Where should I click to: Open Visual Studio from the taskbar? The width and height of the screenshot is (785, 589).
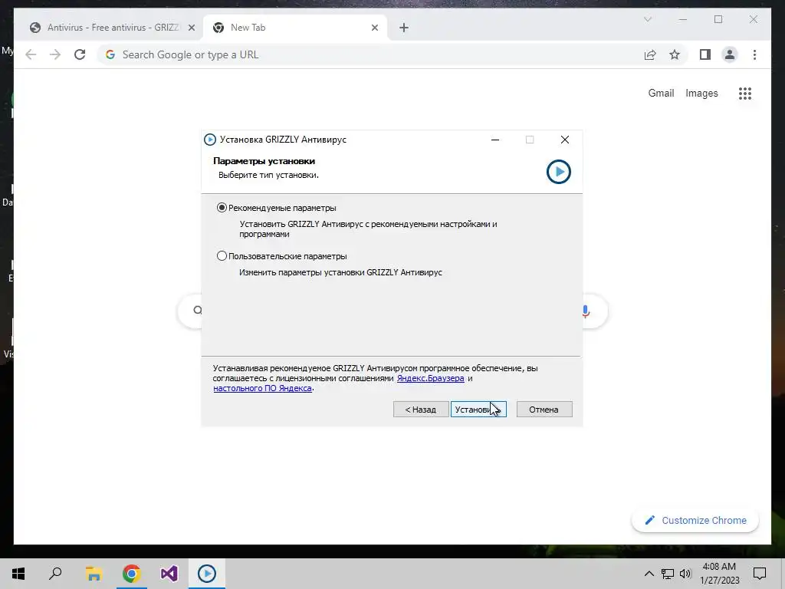pos(169,574)
